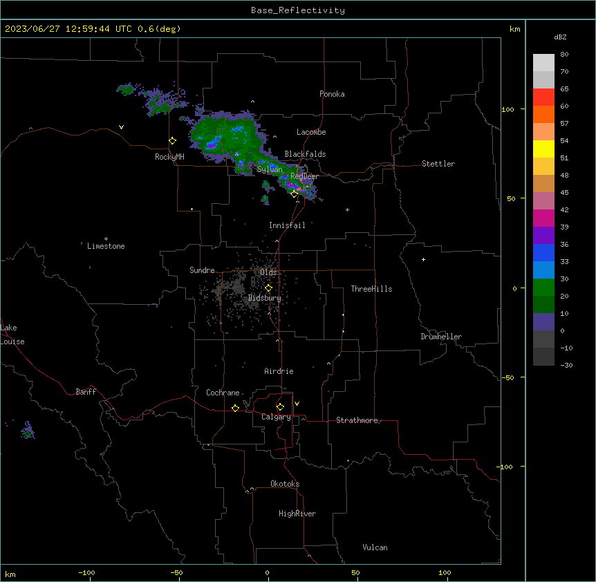
Task: Click the blue 33-36 dBZ color band
Action: click(x=543, y=252)
